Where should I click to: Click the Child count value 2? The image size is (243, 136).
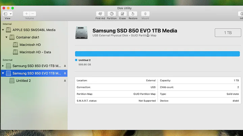tap(238, 87)
